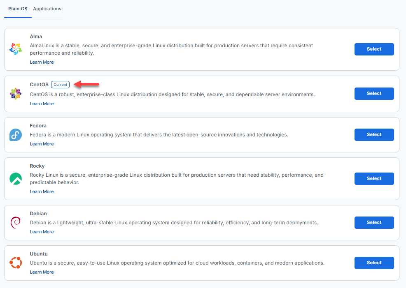Click the Debian description text

[174, 222]
